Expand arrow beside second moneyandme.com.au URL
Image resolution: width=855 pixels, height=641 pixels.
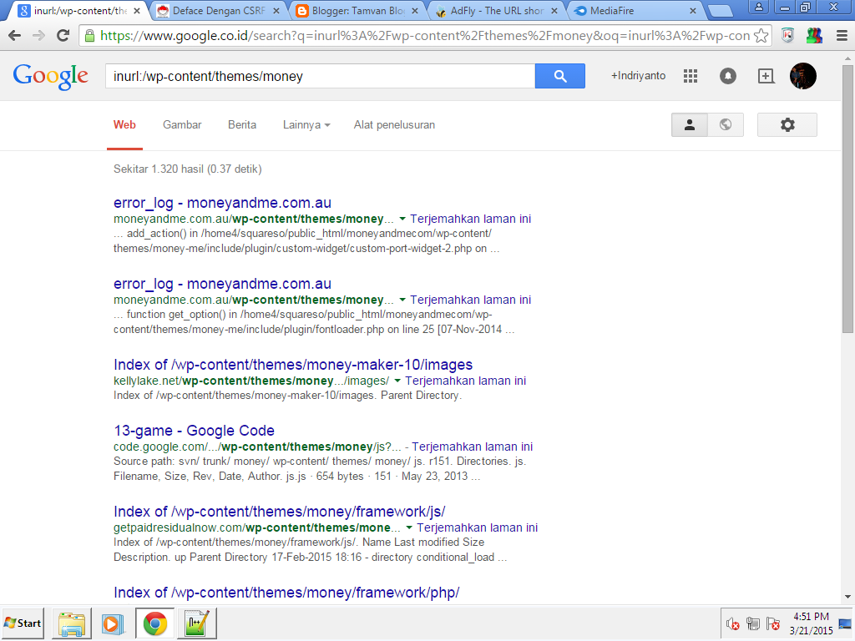[402, 300]
